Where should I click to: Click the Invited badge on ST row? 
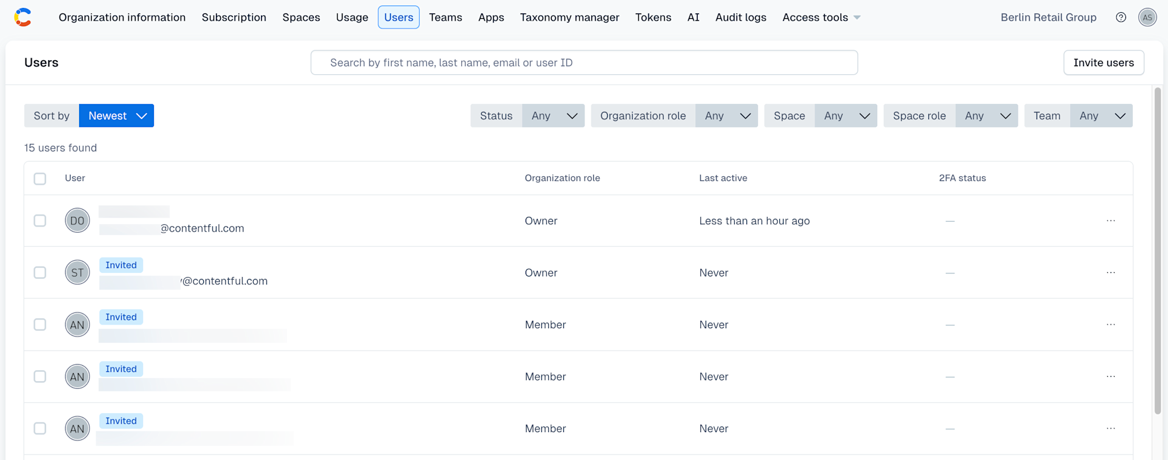(x=121, y=265)
